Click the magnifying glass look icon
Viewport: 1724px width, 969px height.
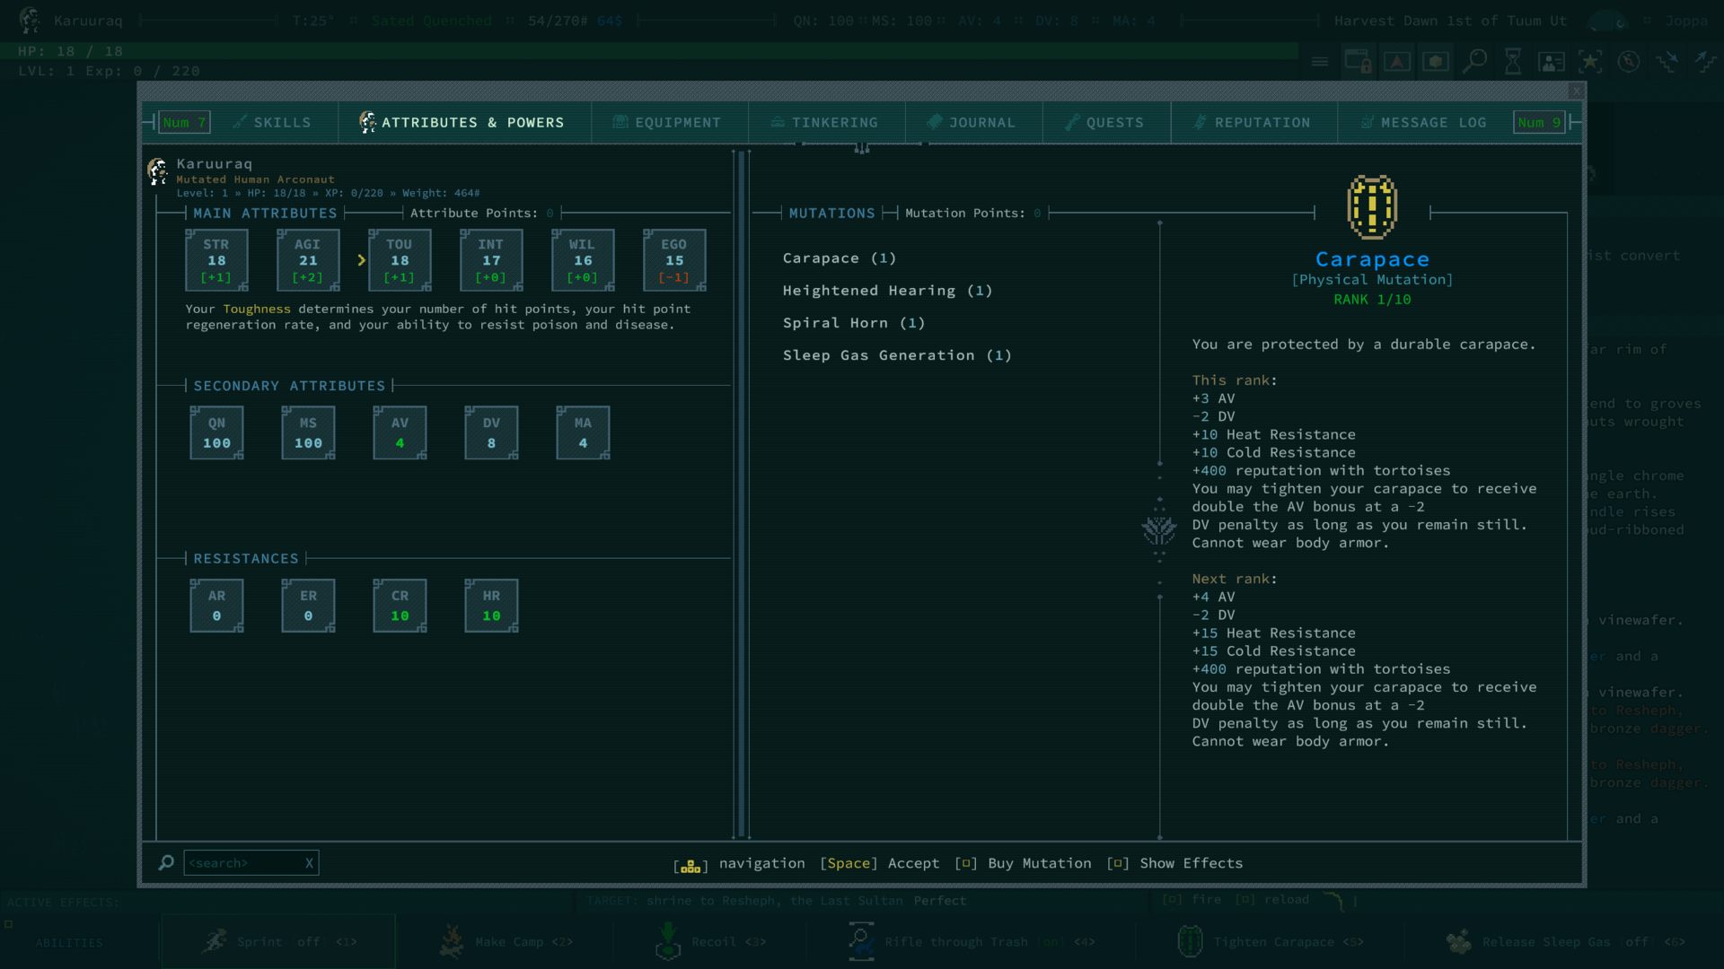click(x=1473, y=62)
